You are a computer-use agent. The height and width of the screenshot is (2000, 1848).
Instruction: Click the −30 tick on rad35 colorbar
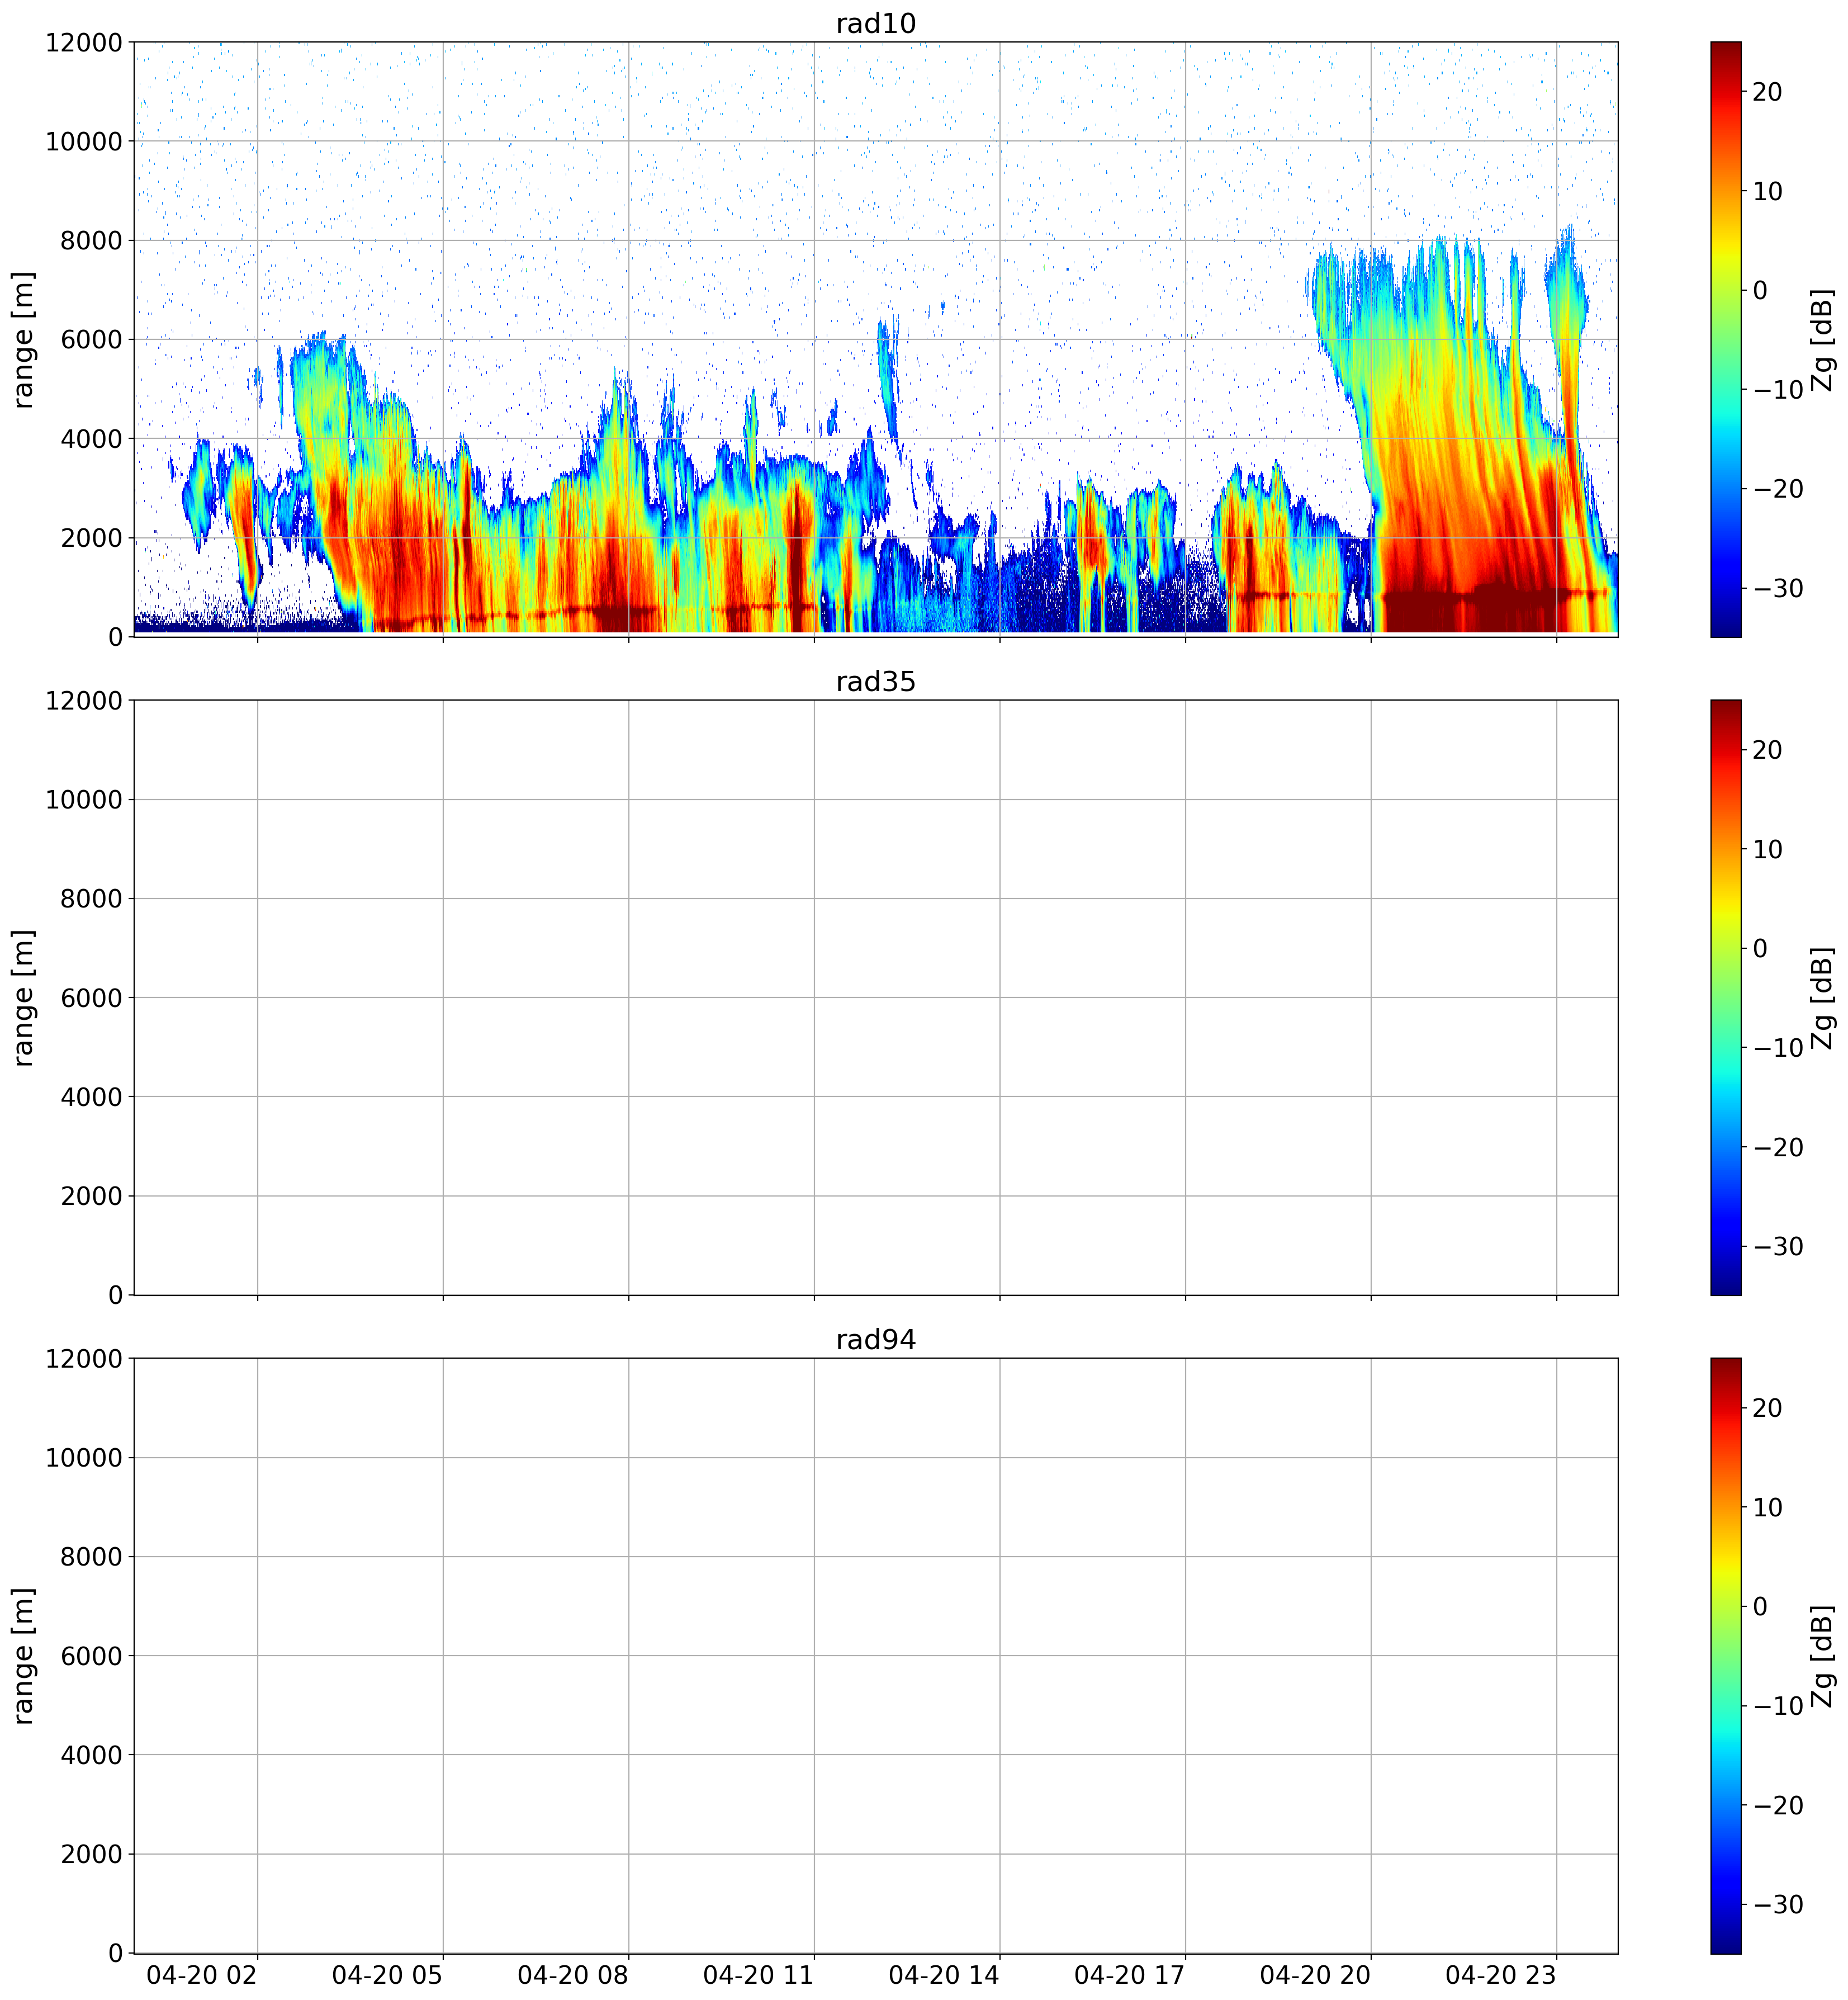[x=1778, y=1246]
